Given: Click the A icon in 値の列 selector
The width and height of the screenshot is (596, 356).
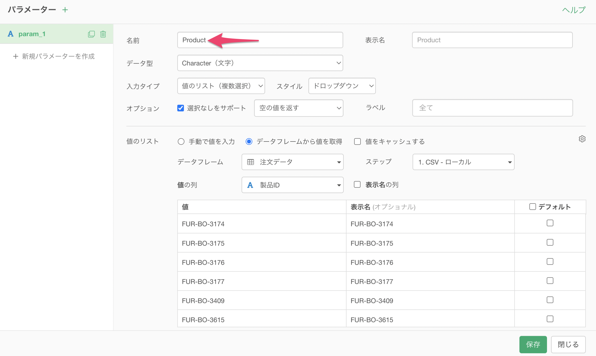Looking at the screenshot, I should tap(250, 185).
